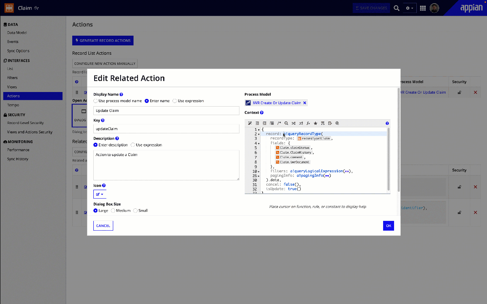Cancel the Edit Related Action dialog
The height and width of the screenshot is (304, 487).
(103, 226)
